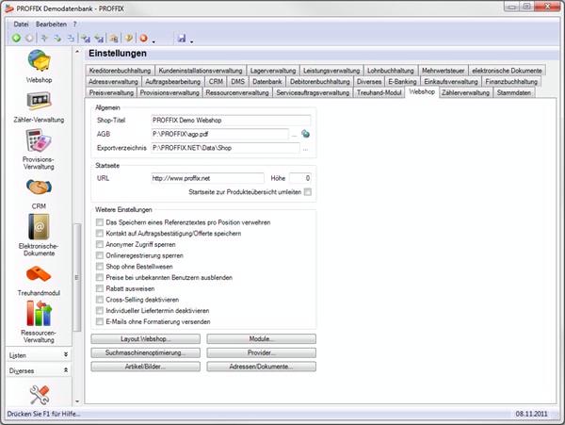565x425 pixels.
Task: Browse Exportverzeichnis with the ... button
Action: pos(305,148)
